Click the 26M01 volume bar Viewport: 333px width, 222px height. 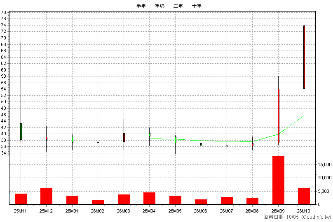(x=72, y=200)
